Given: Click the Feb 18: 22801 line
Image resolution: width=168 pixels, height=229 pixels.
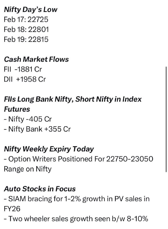Looking at the screenshot, I should (x=26, y=29).
